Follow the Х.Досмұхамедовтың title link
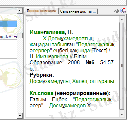Viewport: 127px width, 120px height. click(68, 39)
